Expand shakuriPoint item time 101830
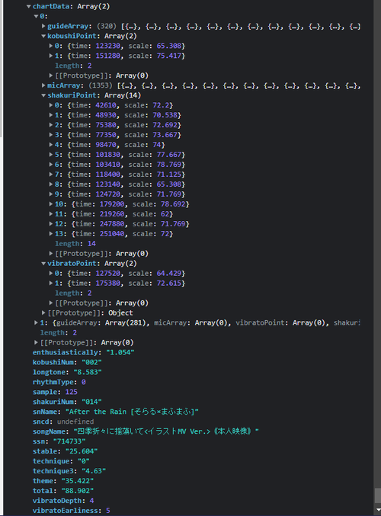381x516 pixels. 51,154
